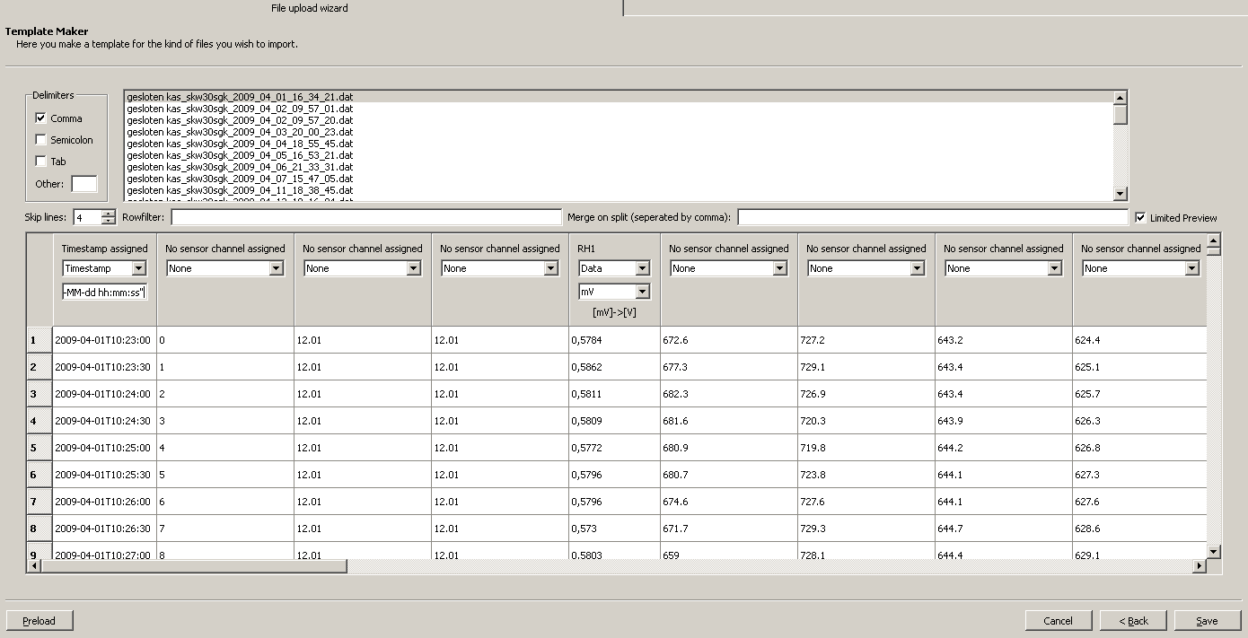1248x638 pixels.
Task: Select file gesloten kas_skw30sgk_2009_04_07_15_47_05.dat
Action: click(619, 179)
